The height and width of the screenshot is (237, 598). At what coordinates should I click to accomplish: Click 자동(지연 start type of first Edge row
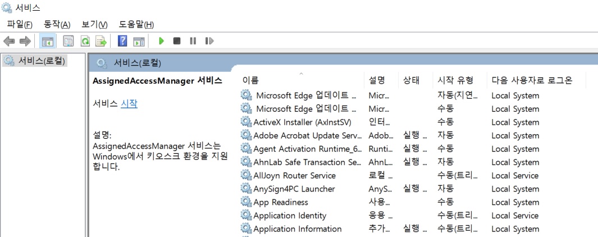tap(457, 95)
